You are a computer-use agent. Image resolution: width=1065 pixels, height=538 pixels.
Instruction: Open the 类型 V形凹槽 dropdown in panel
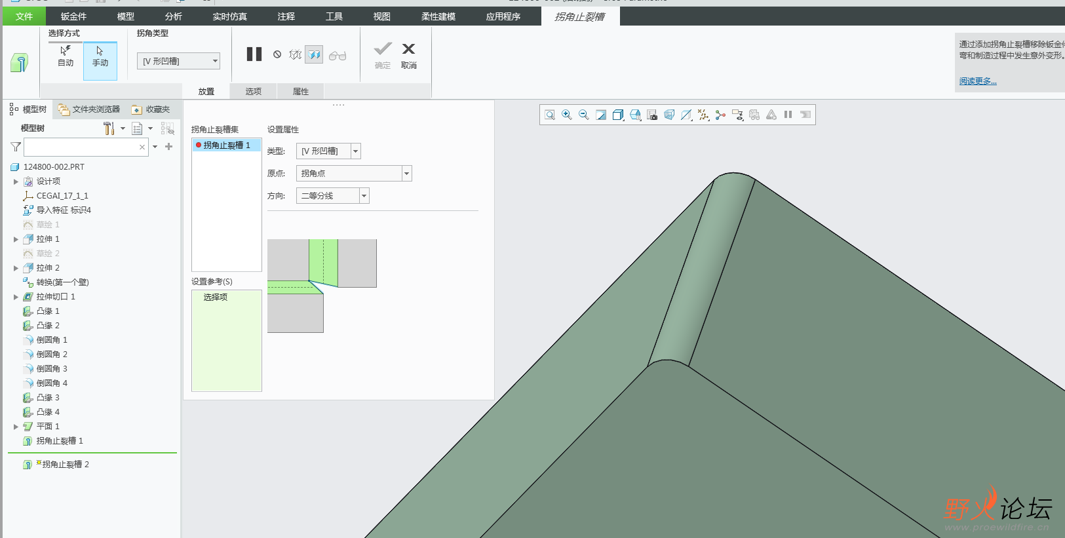coord(328,151)
